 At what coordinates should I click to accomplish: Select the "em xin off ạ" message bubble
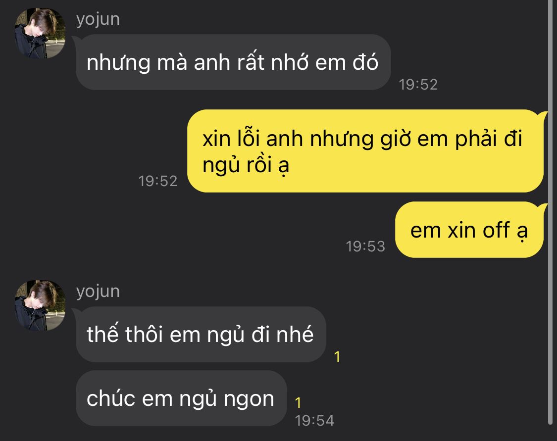point(469,230)
